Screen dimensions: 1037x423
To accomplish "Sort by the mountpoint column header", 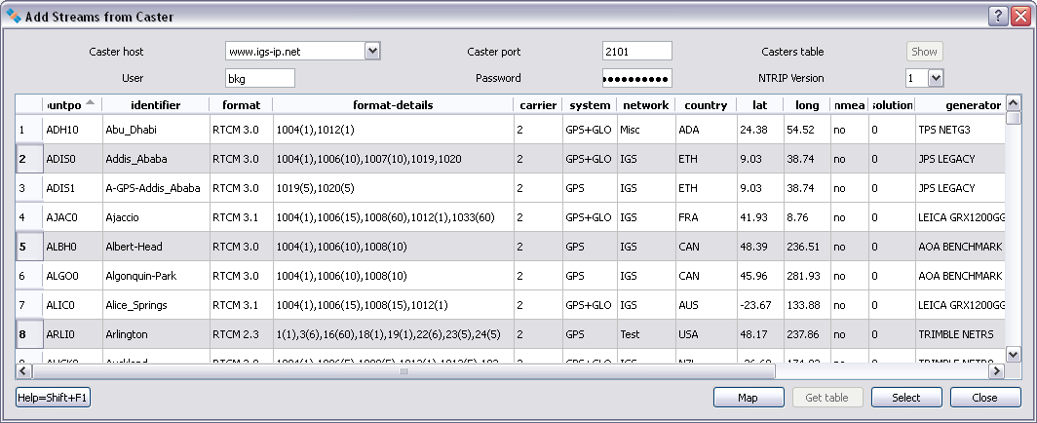I will [70, 104].
